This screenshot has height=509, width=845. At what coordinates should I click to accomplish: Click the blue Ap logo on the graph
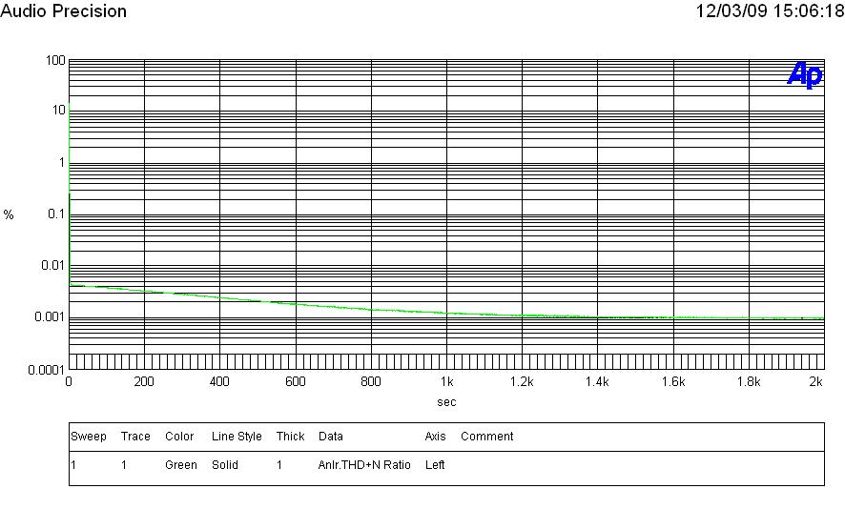tap(805, 75)
